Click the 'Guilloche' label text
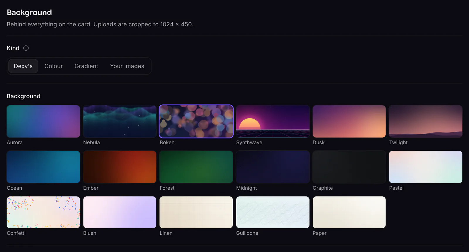 point(247,233)
